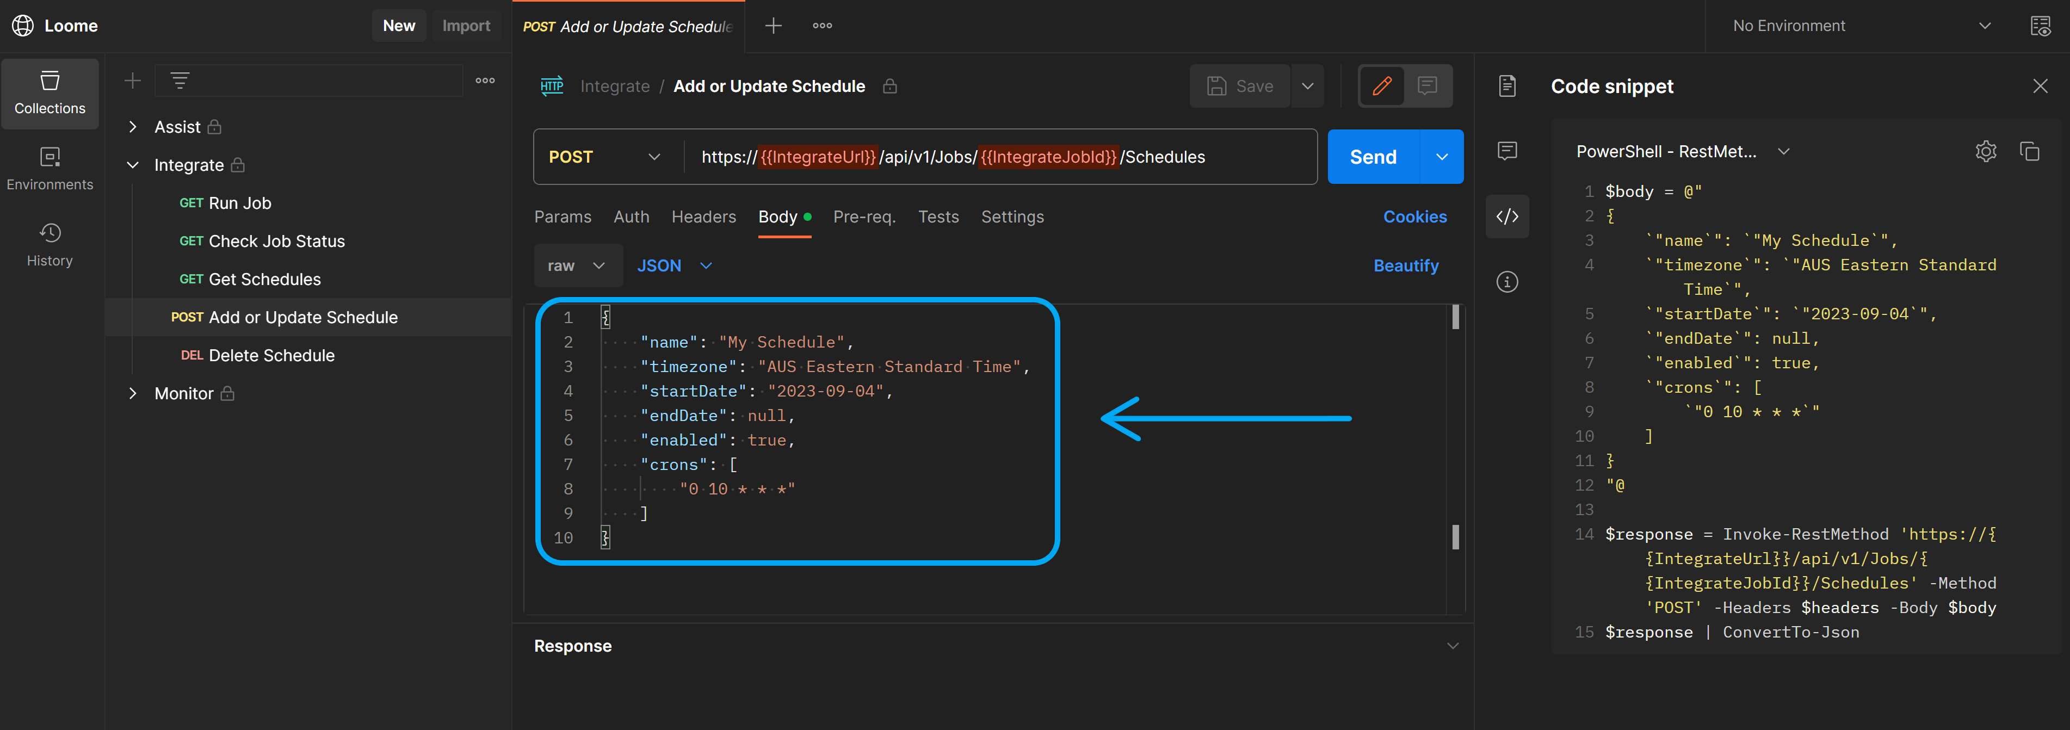Screen dimensions: 2070x730
Task: Switch to edit mode pencil icon
Action: pyautogui.click(x=1381, y=86)
